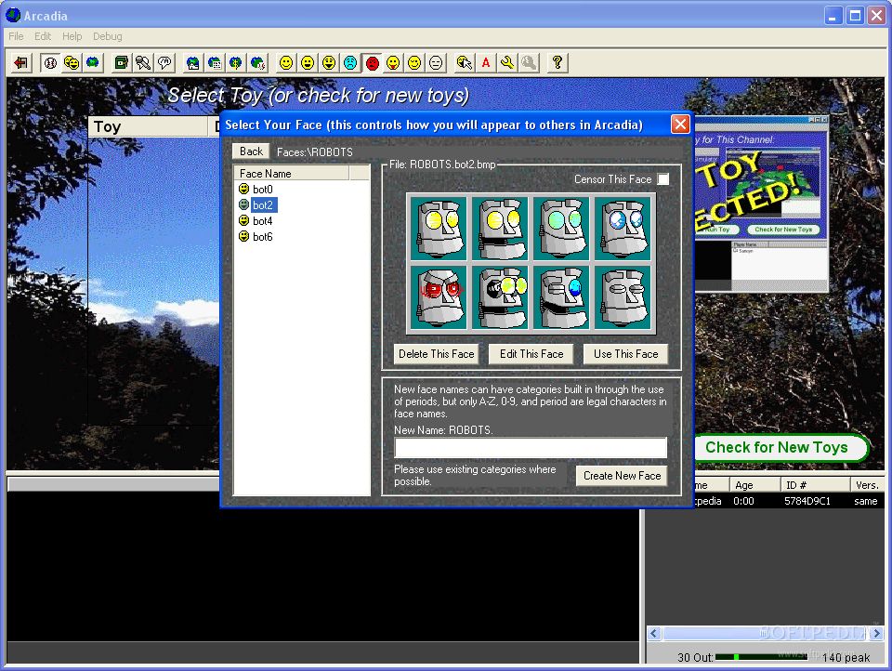
Task: Click the globe with dollar sign icon
Action: (x=235, y=62)
